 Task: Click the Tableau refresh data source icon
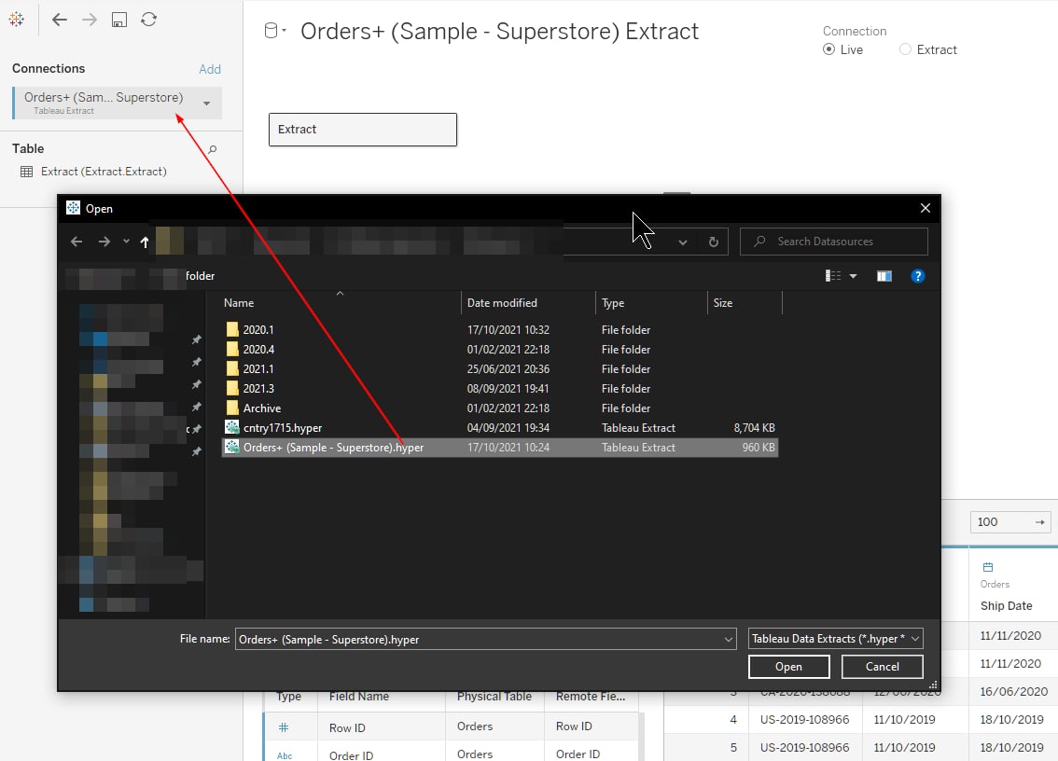point(148,20)
